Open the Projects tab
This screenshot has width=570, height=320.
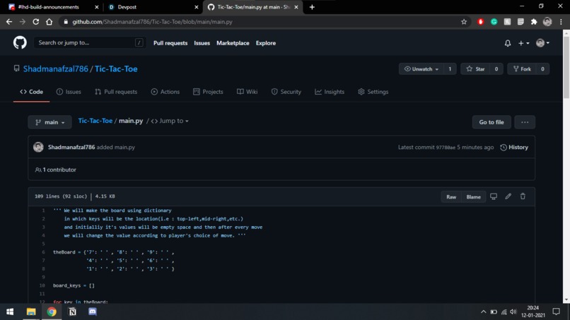pos(208,92)
